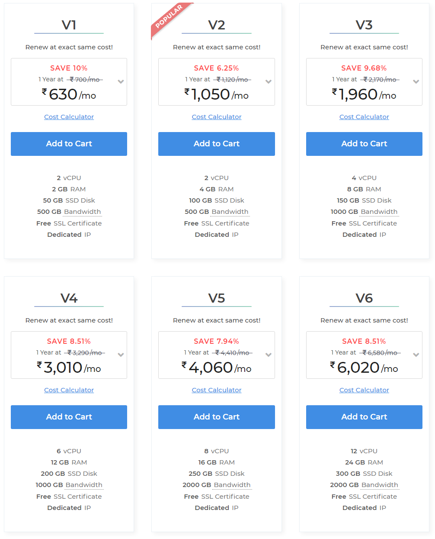
Task: Add the V4 plan to cart
Action: 69,417
